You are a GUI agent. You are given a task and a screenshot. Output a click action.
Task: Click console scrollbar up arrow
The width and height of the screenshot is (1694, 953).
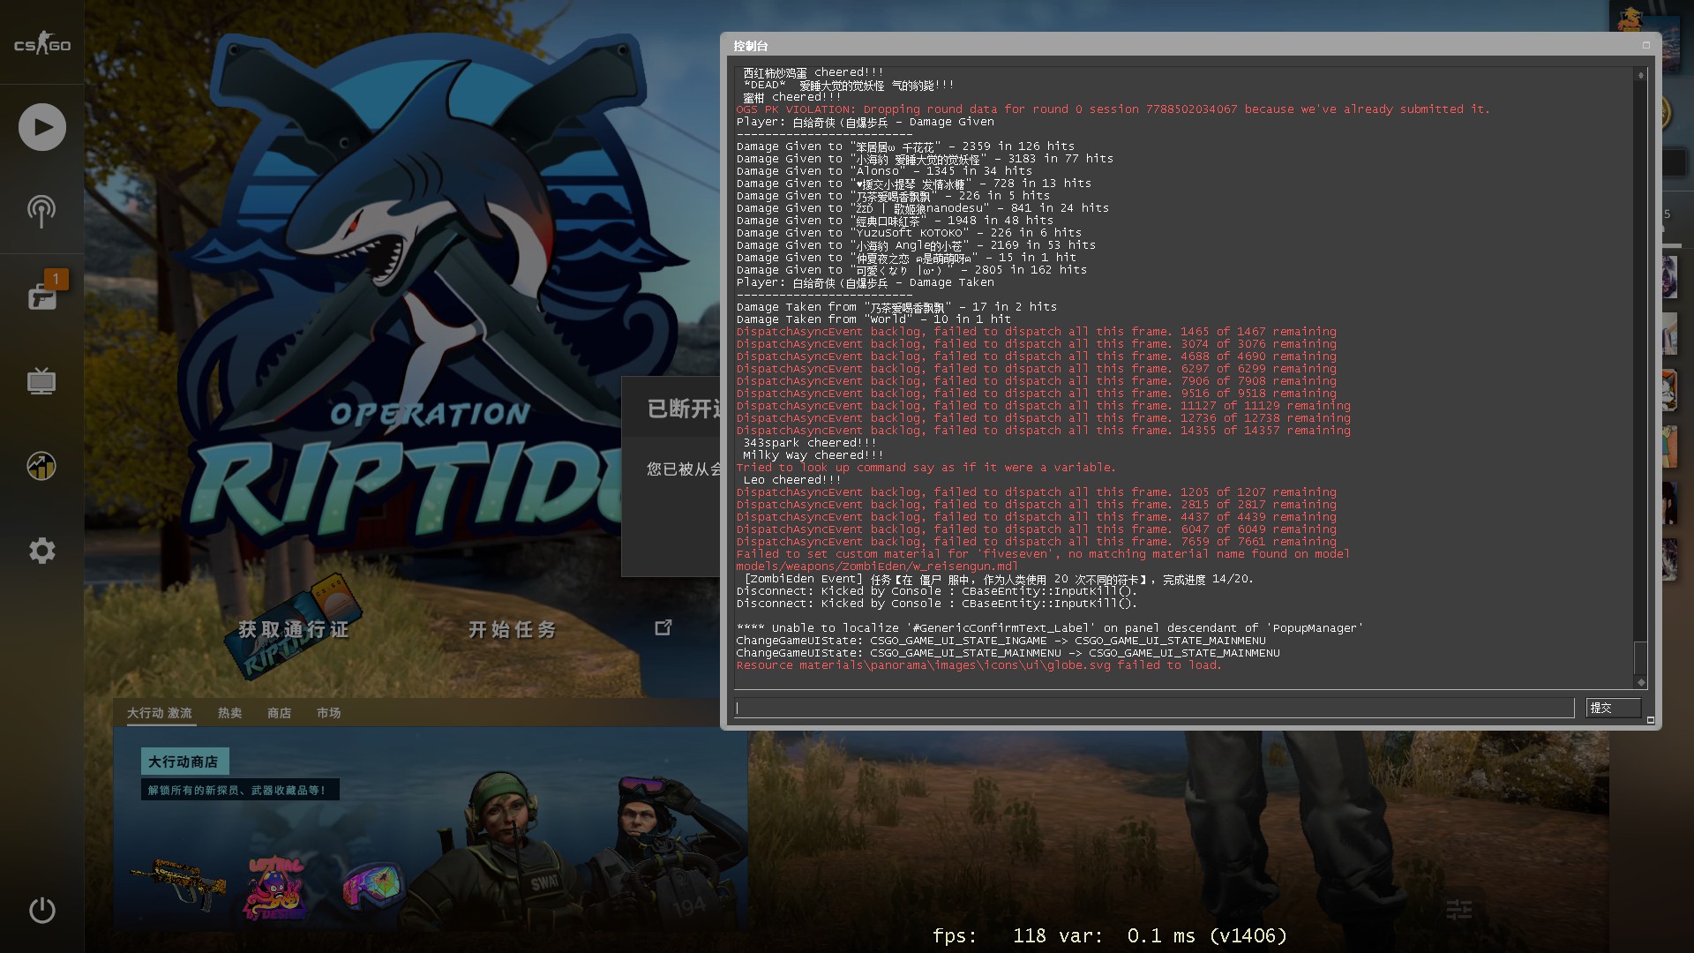click(x=1641, y=76)
